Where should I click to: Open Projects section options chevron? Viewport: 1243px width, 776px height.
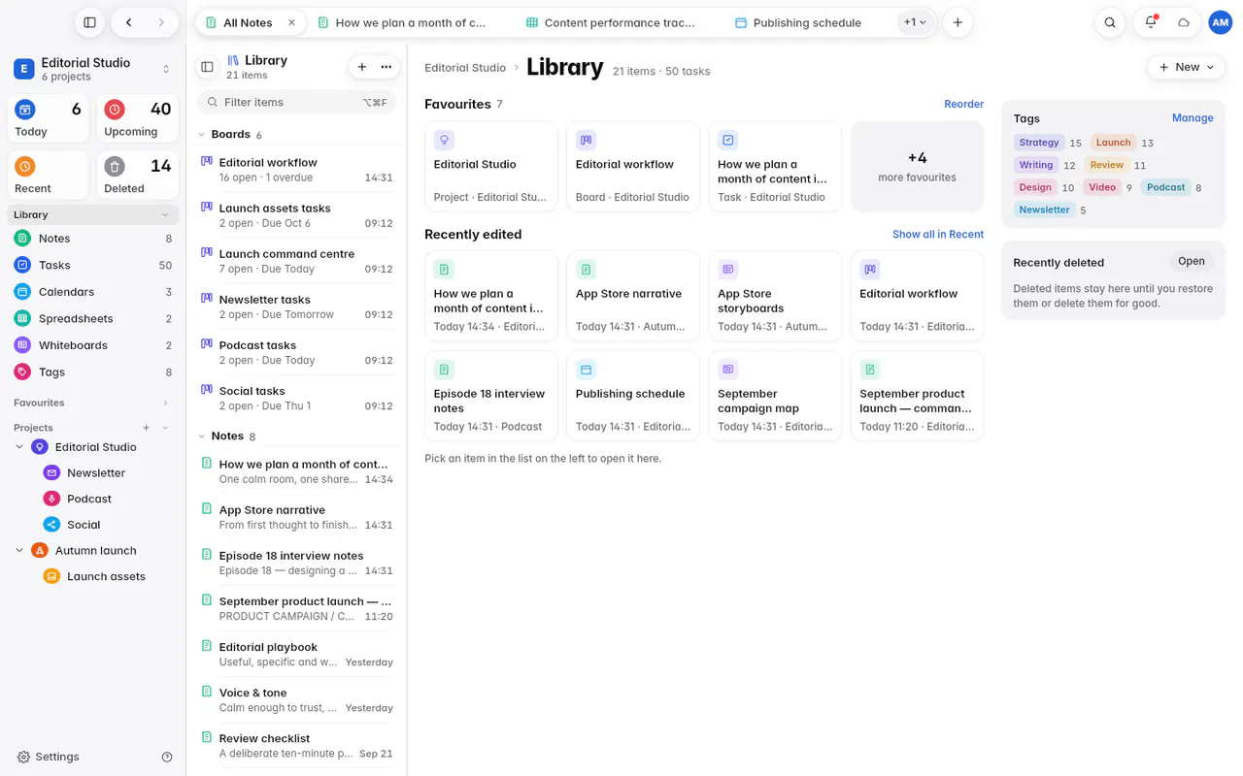(165, 428)
